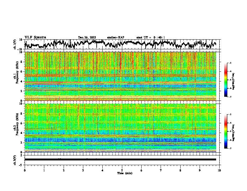Click the "Time (min)" axis title
The height and width of the screenshot is (191, 247).
pos(125,173)
